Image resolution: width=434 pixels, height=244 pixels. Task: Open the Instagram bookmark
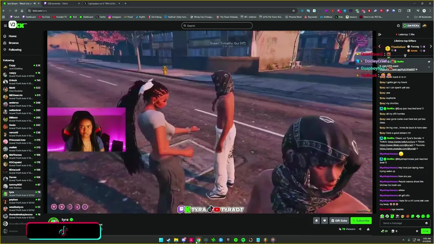[115, 17]
